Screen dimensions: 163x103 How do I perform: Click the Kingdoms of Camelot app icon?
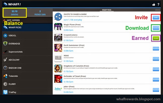58,68
